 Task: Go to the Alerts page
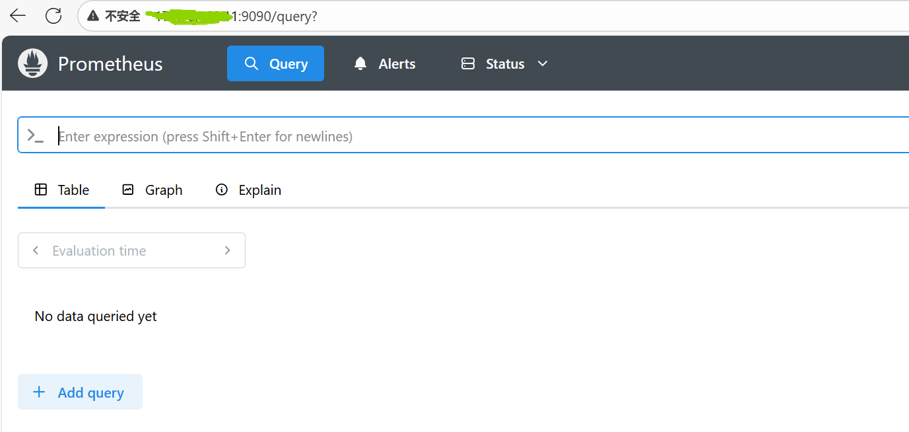385,63
